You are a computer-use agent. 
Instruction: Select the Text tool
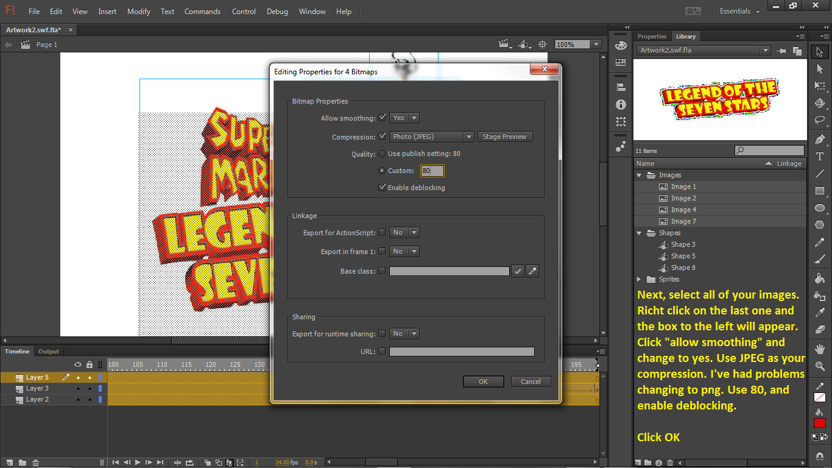tap(820, 157)
